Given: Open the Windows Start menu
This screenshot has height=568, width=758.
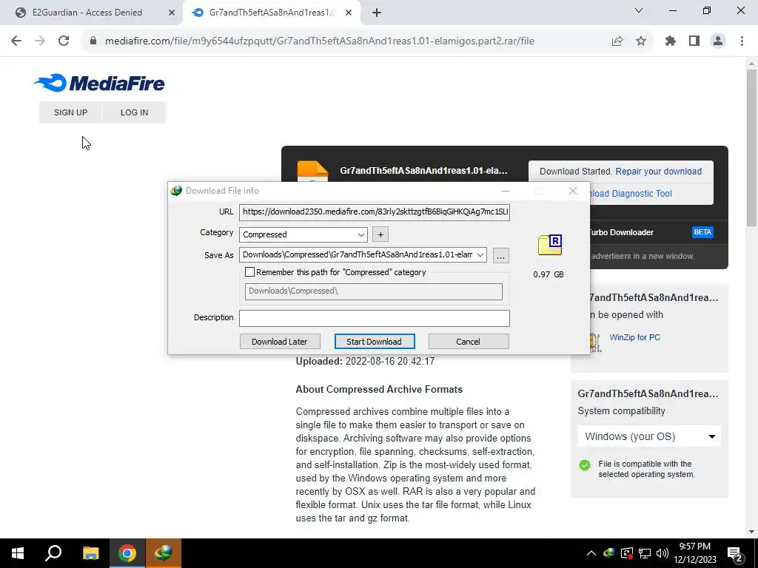Looking at the screenshot, I should 18,553.
